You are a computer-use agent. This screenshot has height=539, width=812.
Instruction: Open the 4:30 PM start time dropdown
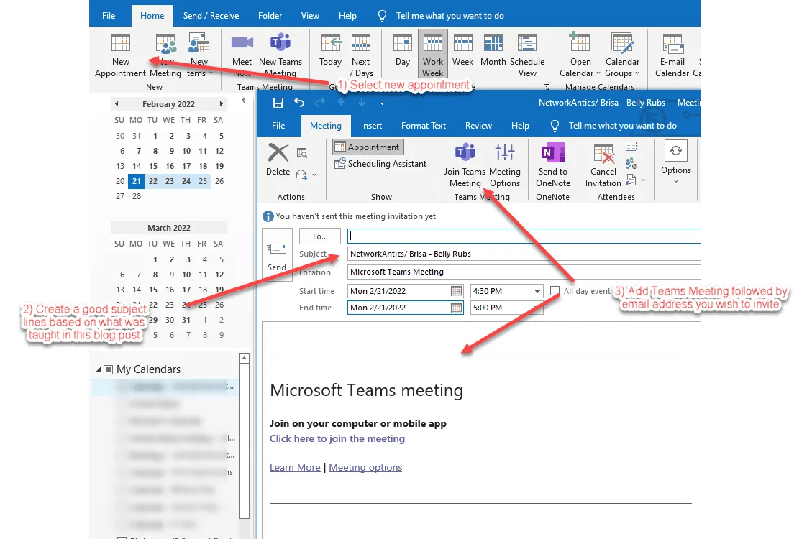point(537,291)
